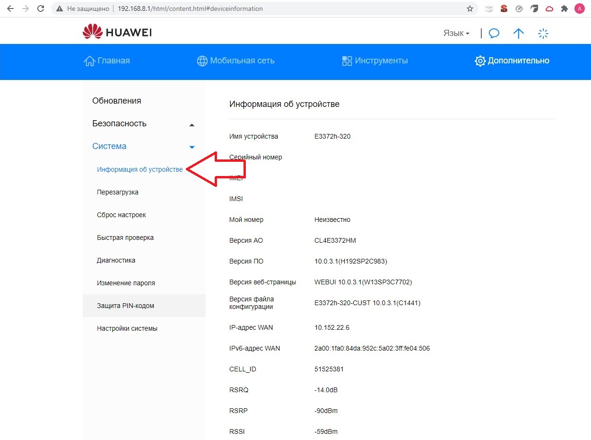Go to Быстрая проверка
591x440 pixels.
[125, 238]
